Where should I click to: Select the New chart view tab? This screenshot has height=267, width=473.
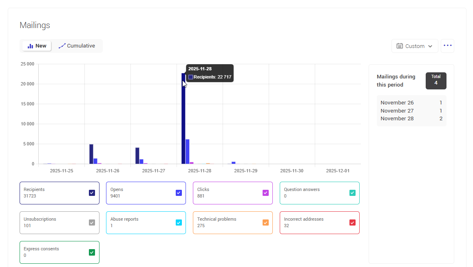pyautogui.click(x=37, y=46)
